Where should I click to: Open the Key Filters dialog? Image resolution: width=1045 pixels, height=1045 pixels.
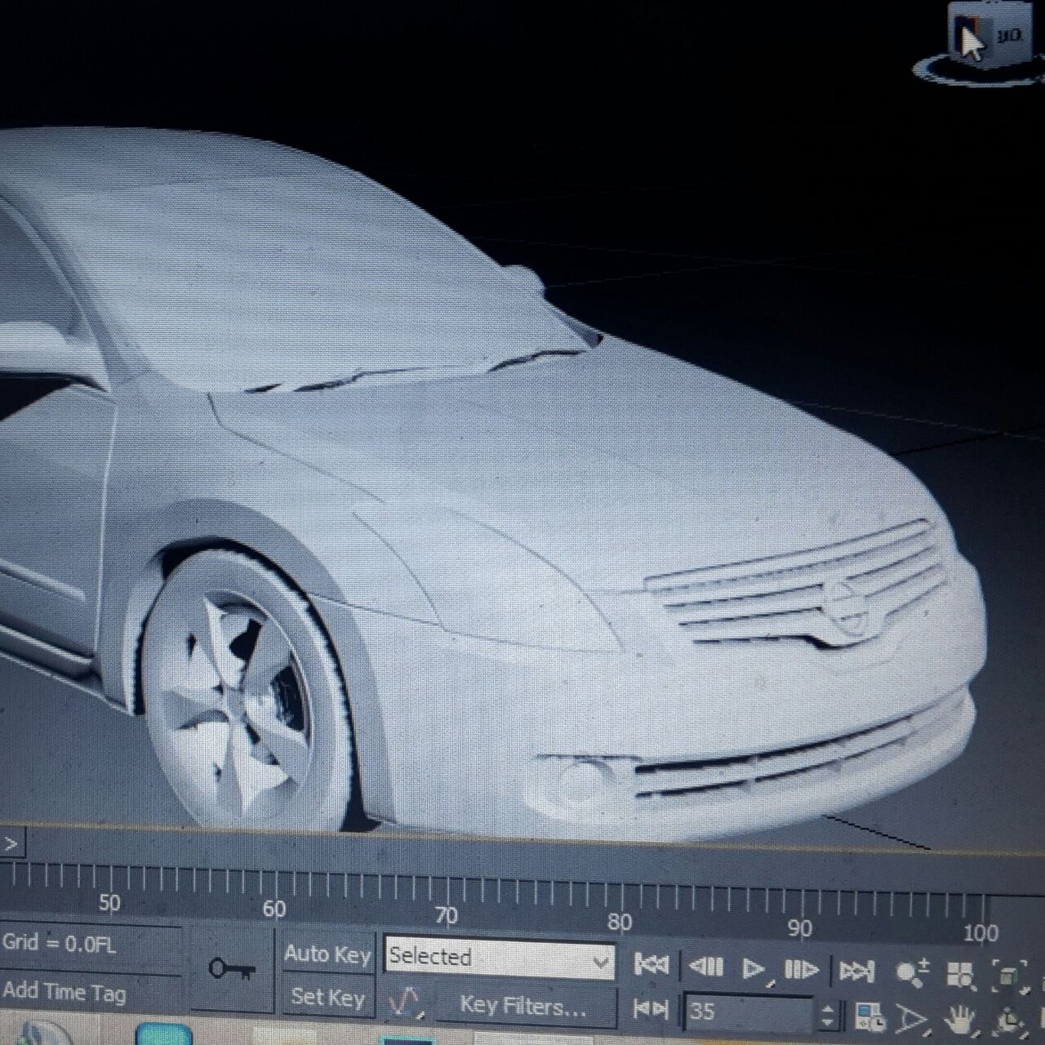(523, 1006)
